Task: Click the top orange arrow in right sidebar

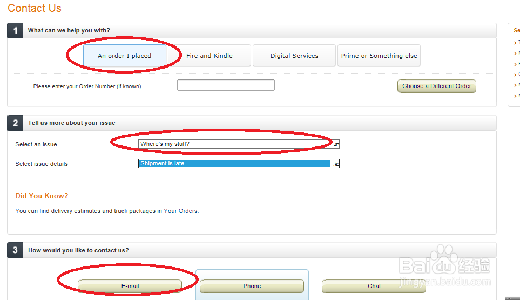Action: (x=516, y=42)
